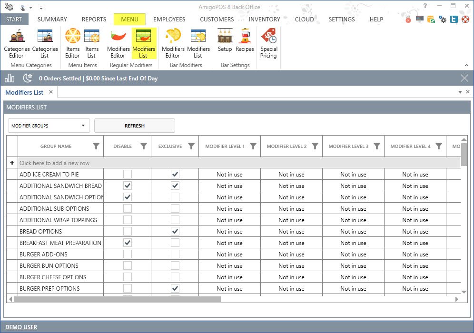Enable Disable checkbox for ADD ICE CREAM TO PIE
474x333 pixels.
[x=128, y=175]
